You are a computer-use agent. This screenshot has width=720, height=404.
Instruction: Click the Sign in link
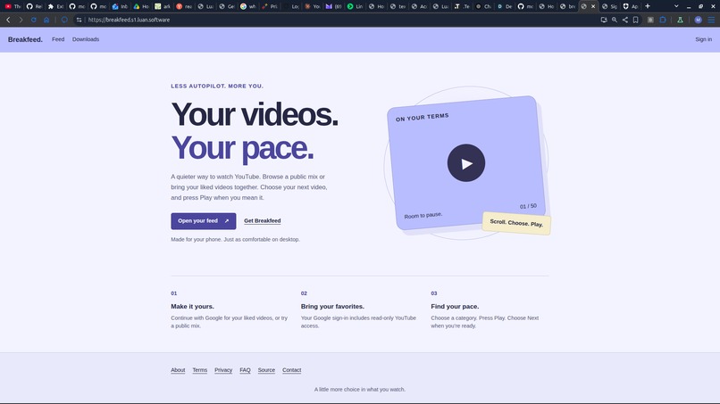coord(703,39)
